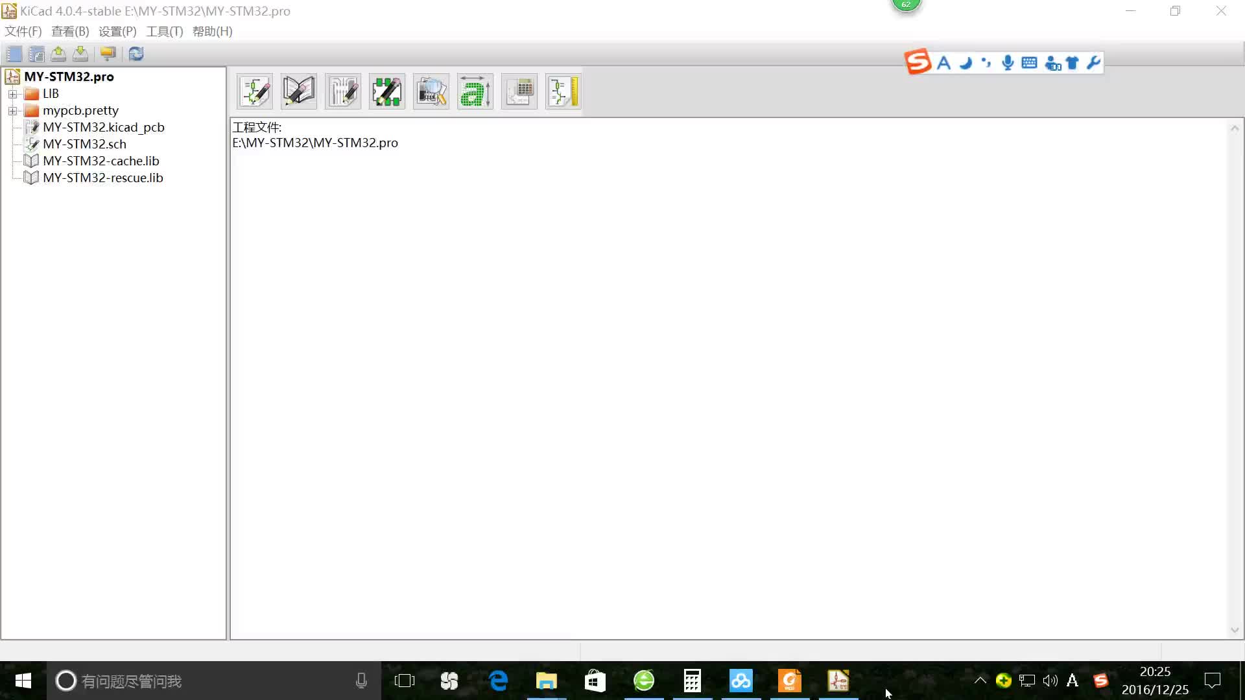Click the Cortana search box

[x=214, y=681]
